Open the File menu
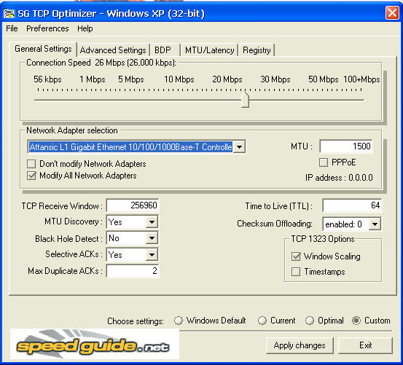The height and width of the screenshot is (365, 403). point(12,28)
